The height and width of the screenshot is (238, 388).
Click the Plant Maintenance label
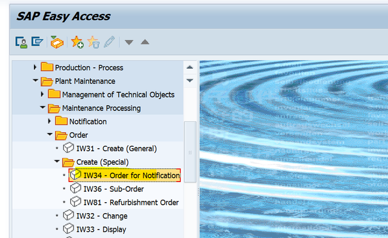point(85,81)
